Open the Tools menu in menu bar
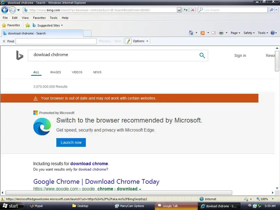This screenshot has width=280, height=210. [x=54, y=18]
